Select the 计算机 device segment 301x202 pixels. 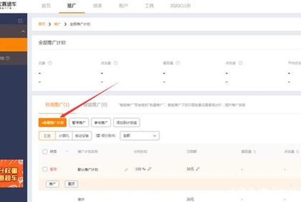point(64,136)
